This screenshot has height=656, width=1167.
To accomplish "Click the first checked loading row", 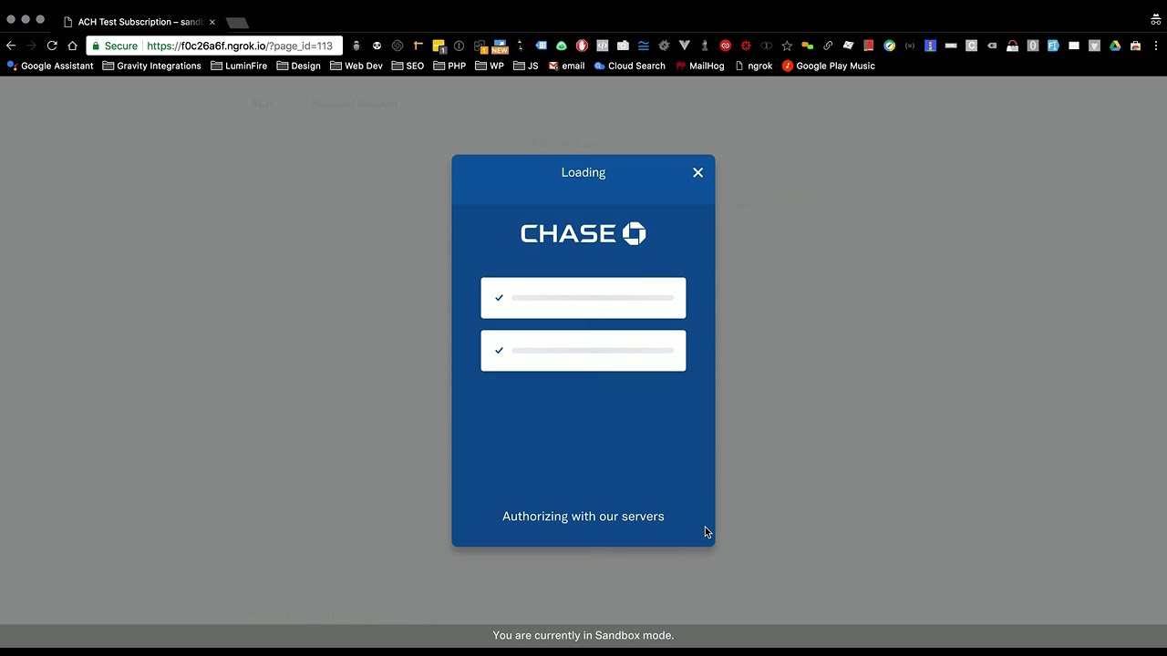I will pyautogui.click(x=583, y=298).
